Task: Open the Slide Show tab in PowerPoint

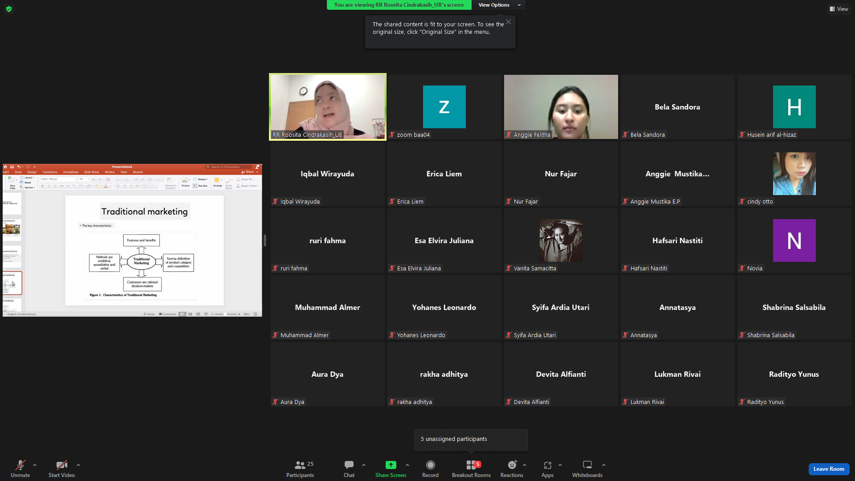Action: (x=92, y=172)
